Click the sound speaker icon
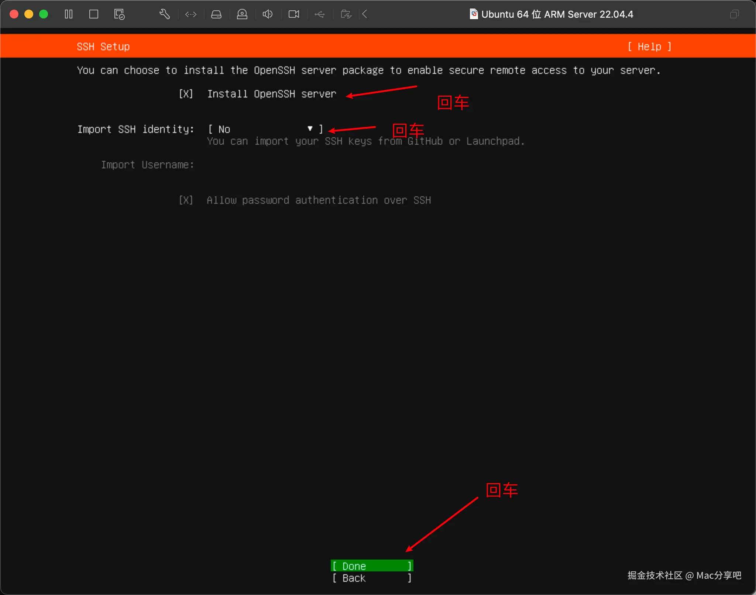 268,14
